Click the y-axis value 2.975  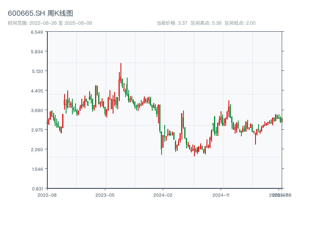37,130
